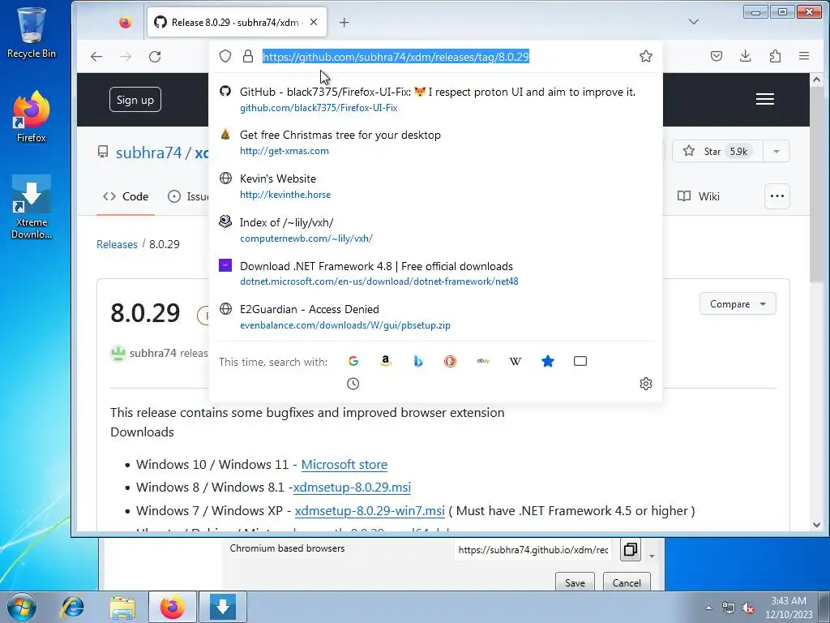The image size is (830, 623).
Task: Open the Pocket save icon
Action: [x=717, y=56]
